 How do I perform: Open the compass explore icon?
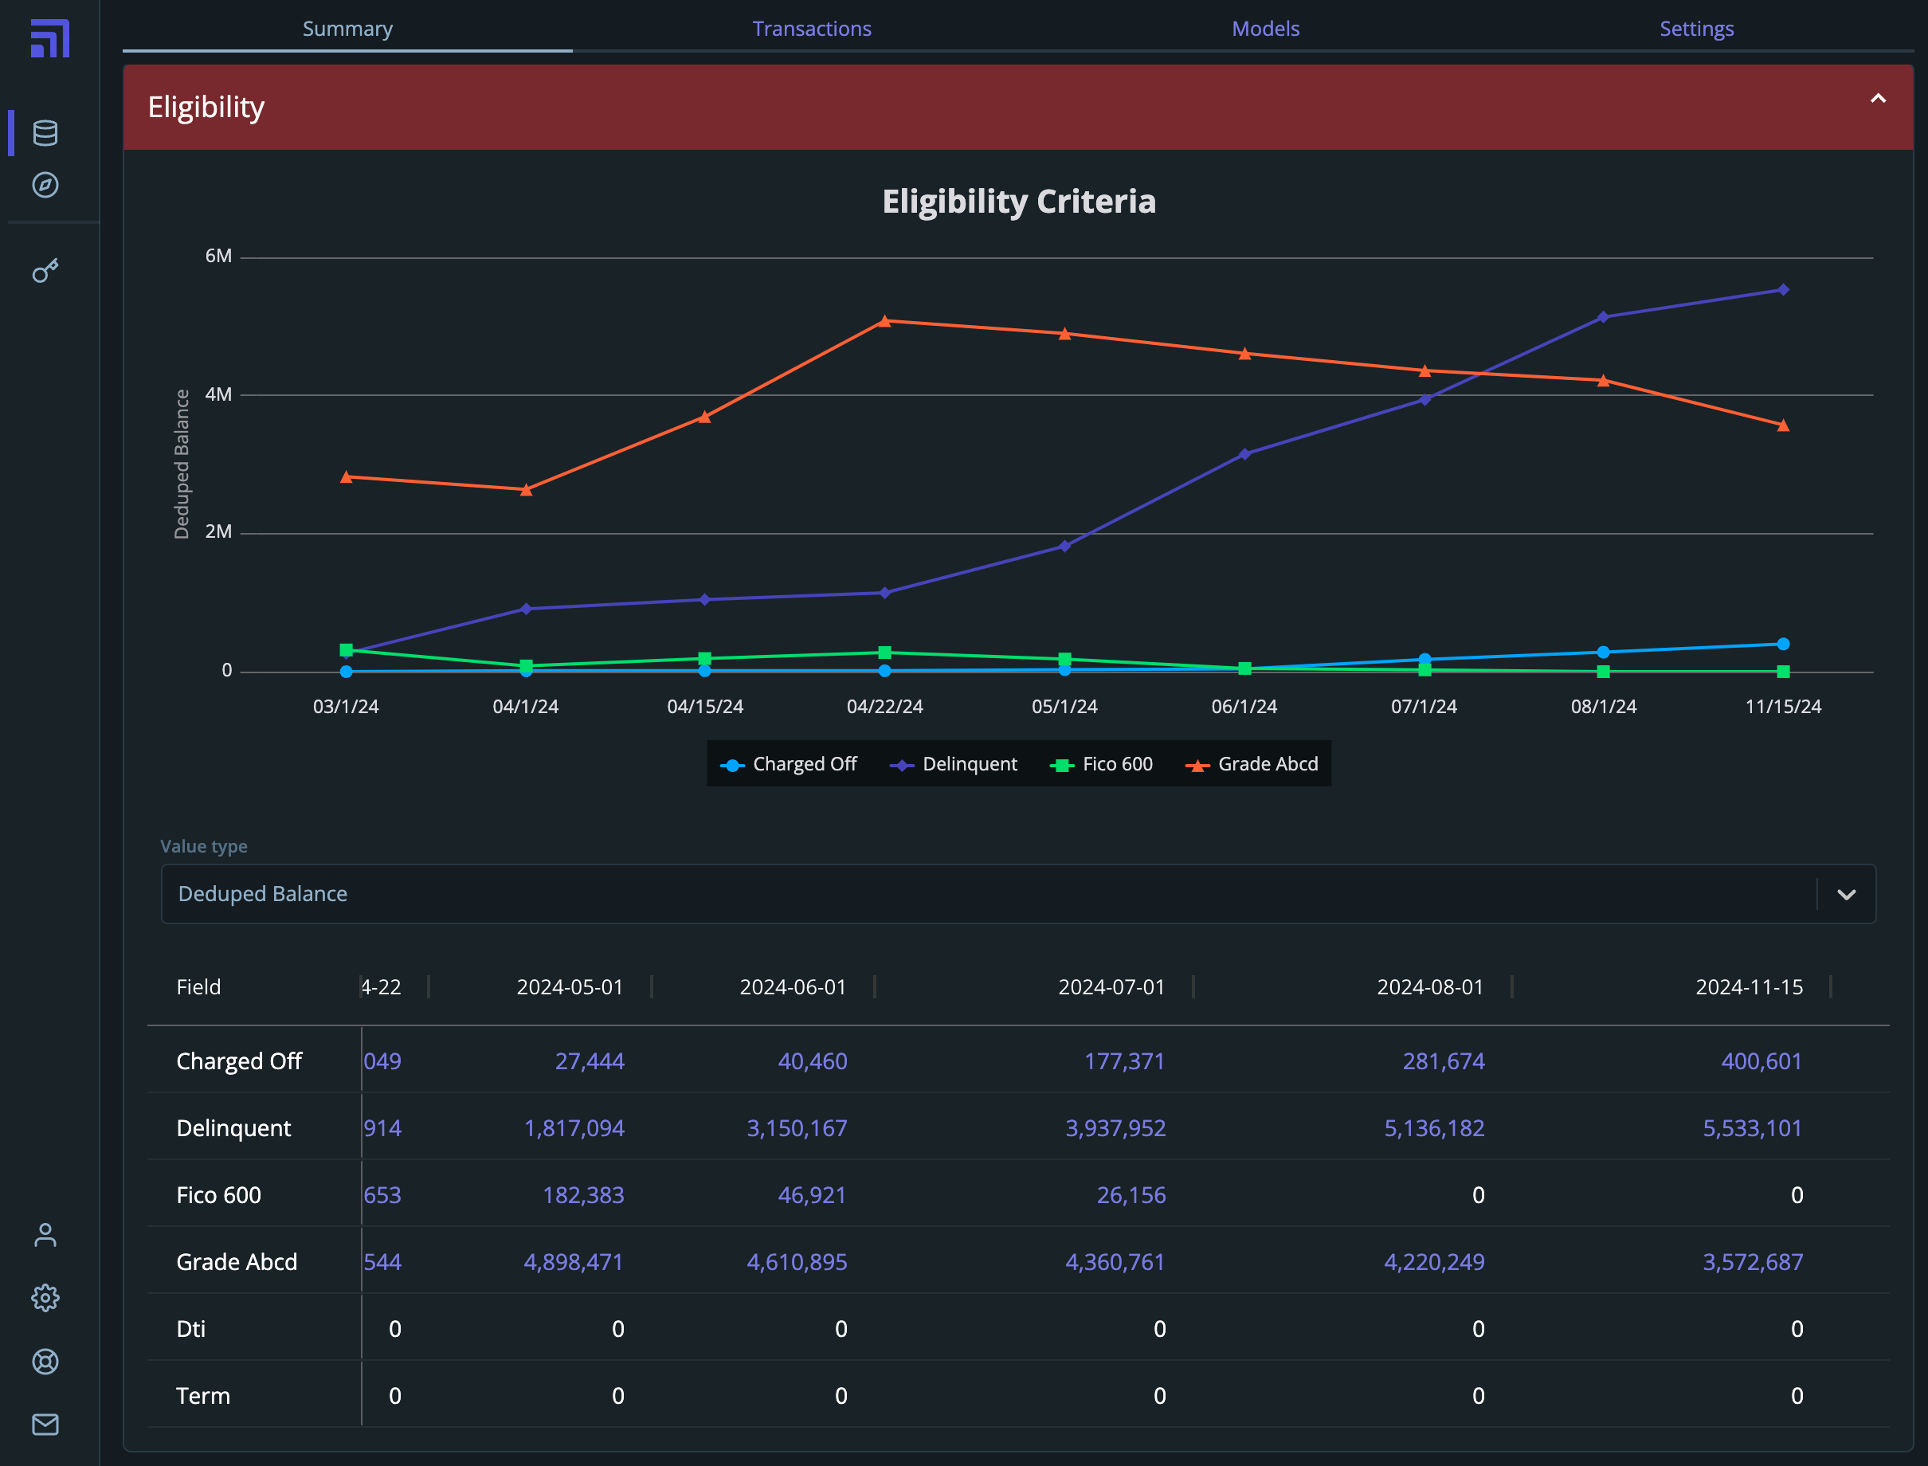tap(45, 185)
